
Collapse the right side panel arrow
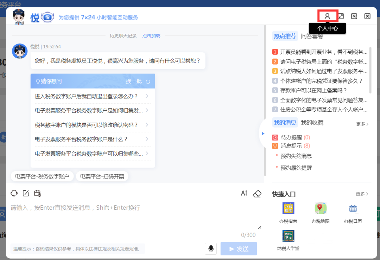tap(263, 134)
